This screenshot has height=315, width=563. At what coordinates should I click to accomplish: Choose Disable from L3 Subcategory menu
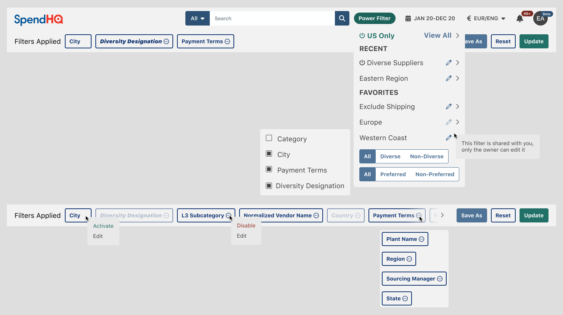(246, 225)
